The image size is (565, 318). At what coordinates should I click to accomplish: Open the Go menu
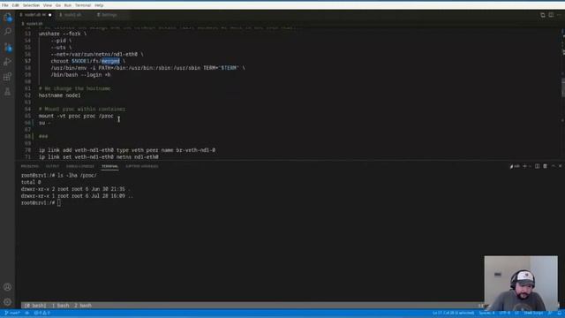(58, 5)
